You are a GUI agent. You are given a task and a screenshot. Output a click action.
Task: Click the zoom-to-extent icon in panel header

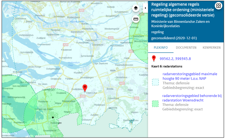218,6
